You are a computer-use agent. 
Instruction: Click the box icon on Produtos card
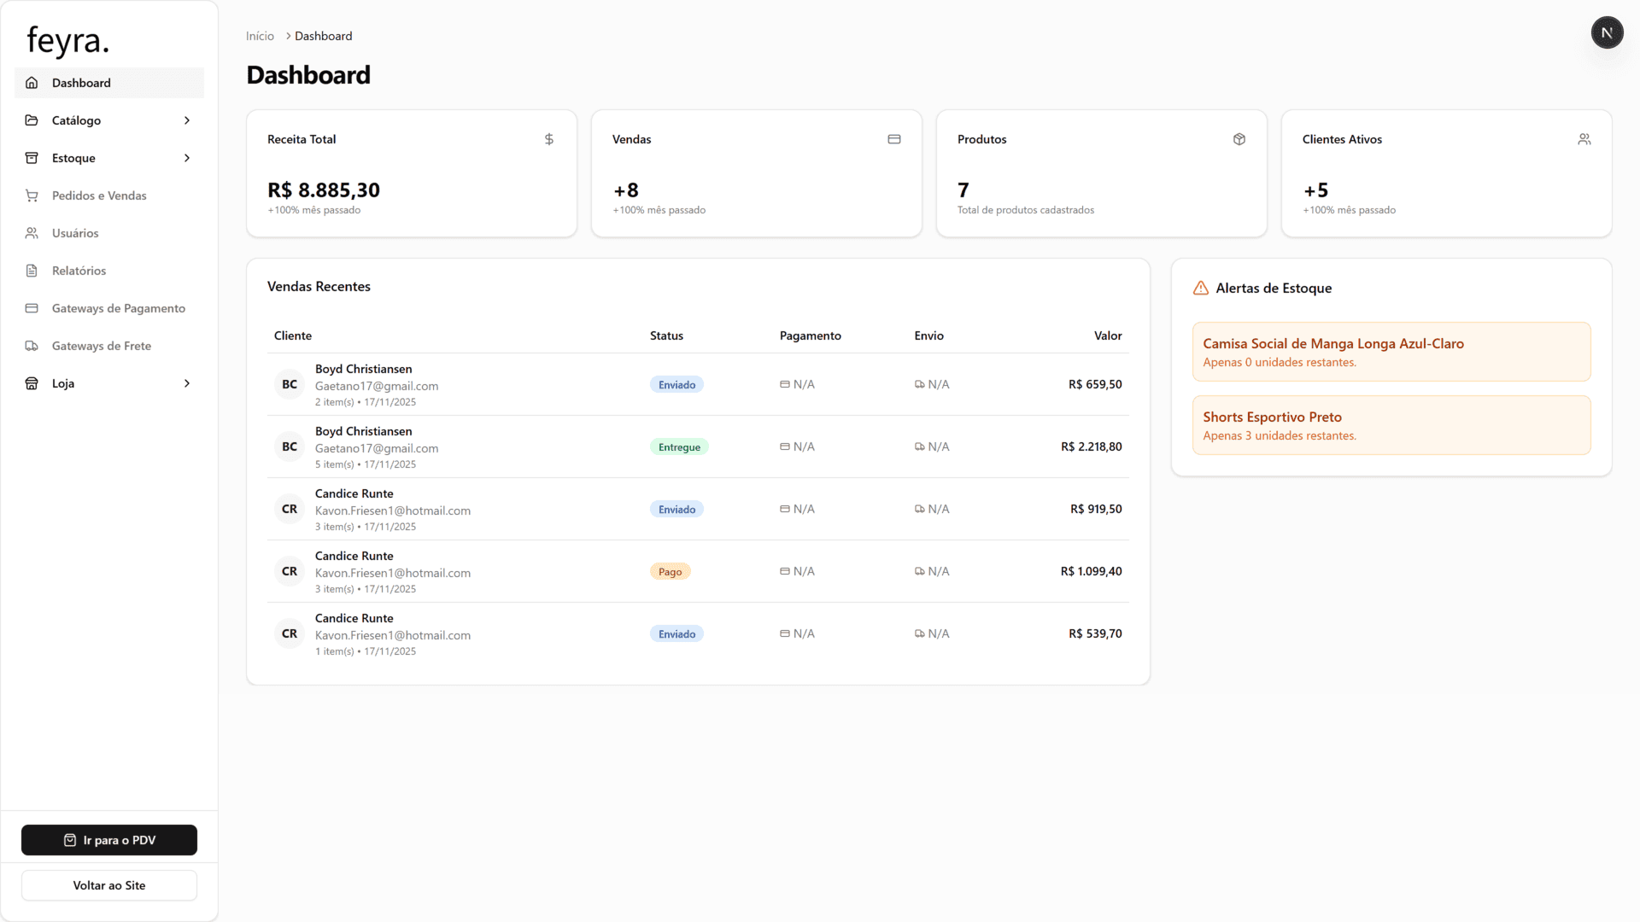coord(1239,139)
